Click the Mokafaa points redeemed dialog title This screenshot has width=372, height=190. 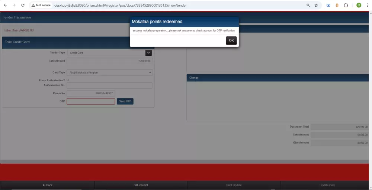pos(157,22)
